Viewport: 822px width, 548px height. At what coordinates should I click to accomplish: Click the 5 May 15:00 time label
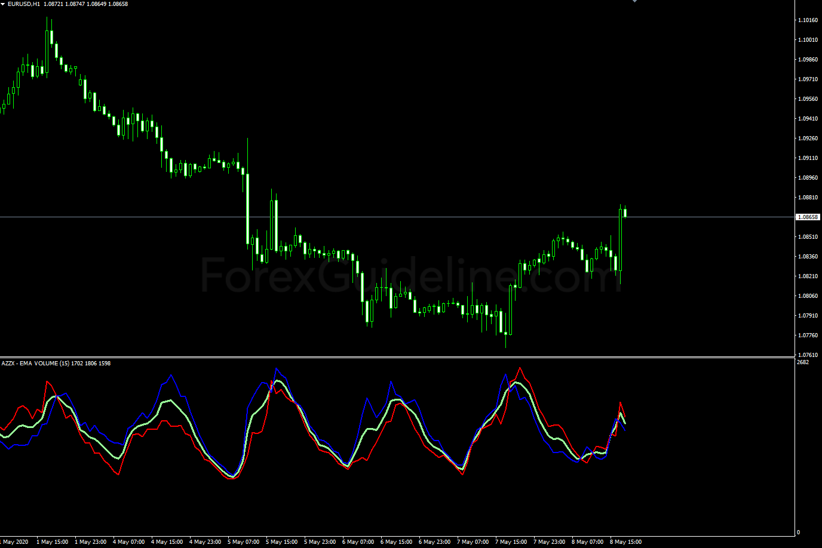coord(281,542)
